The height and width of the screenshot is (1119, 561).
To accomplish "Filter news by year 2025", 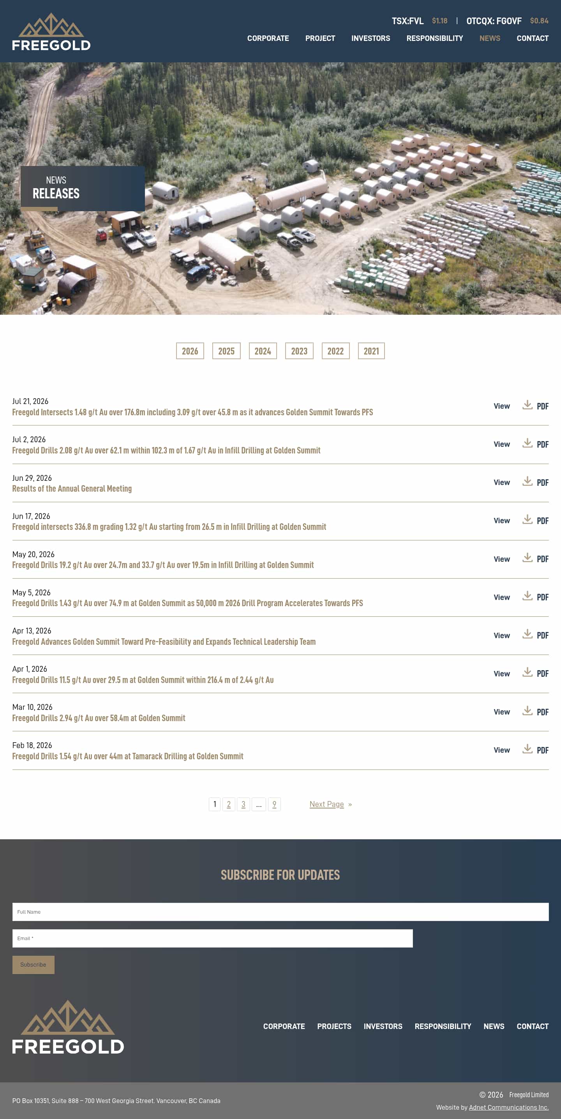I will pyautogui.click(x=226, y=351).
